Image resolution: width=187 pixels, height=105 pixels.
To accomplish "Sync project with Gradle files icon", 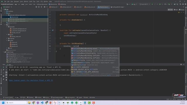I will 175,4.
